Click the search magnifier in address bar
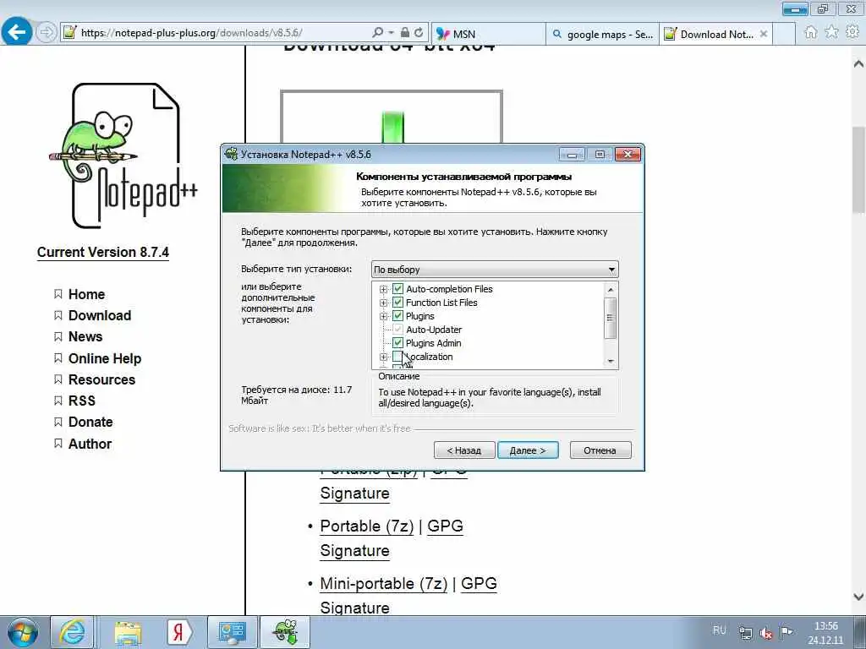The image size is (866, 649). 378,33
